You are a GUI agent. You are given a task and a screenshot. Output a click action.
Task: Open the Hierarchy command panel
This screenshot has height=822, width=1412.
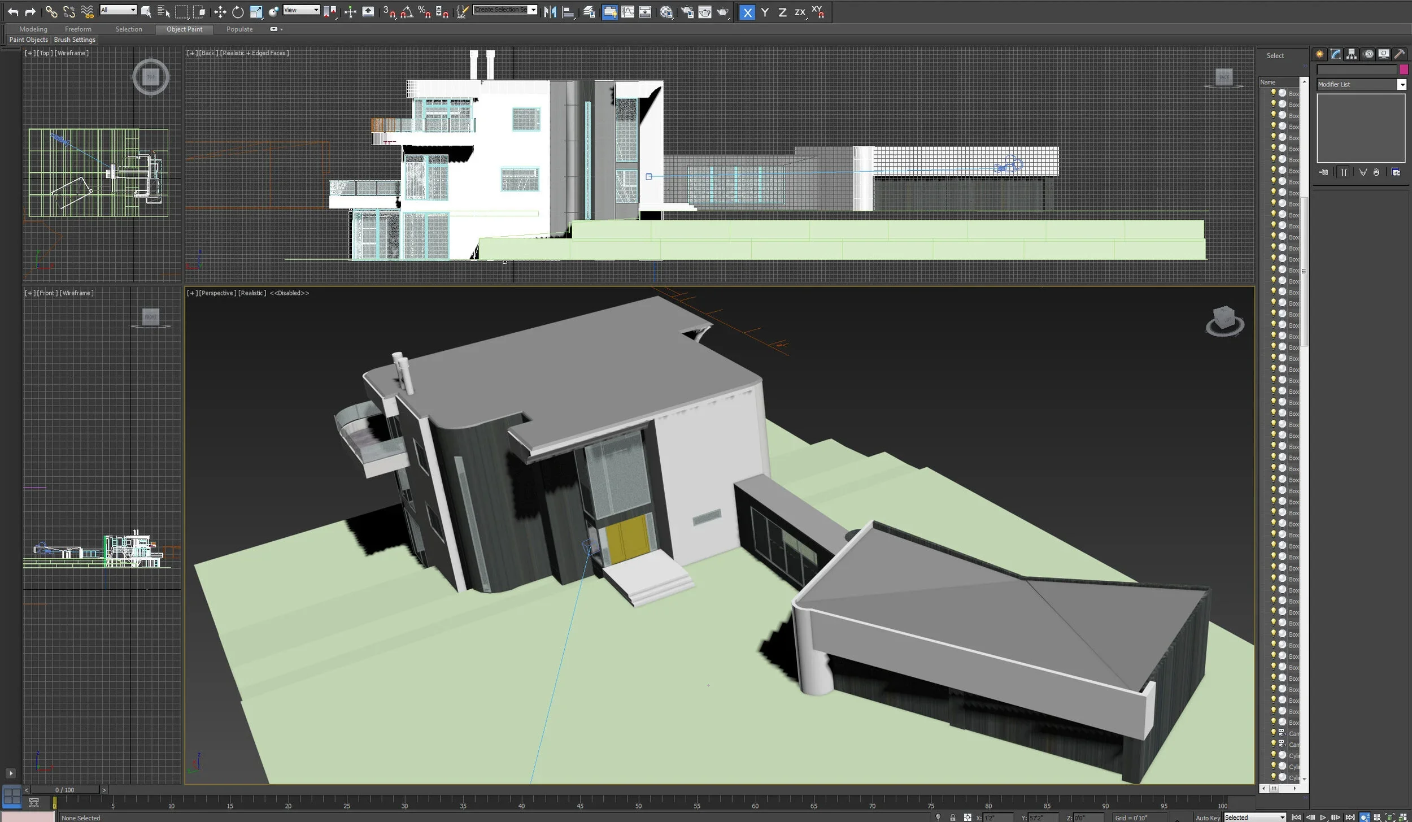(1352, 54)
